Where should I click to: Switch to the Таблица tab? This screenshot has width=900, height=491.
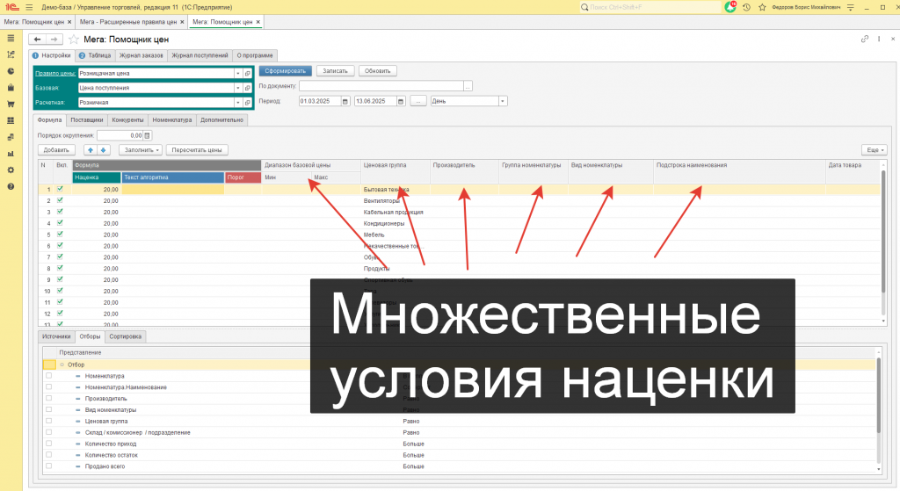click(x=95, y=55)
